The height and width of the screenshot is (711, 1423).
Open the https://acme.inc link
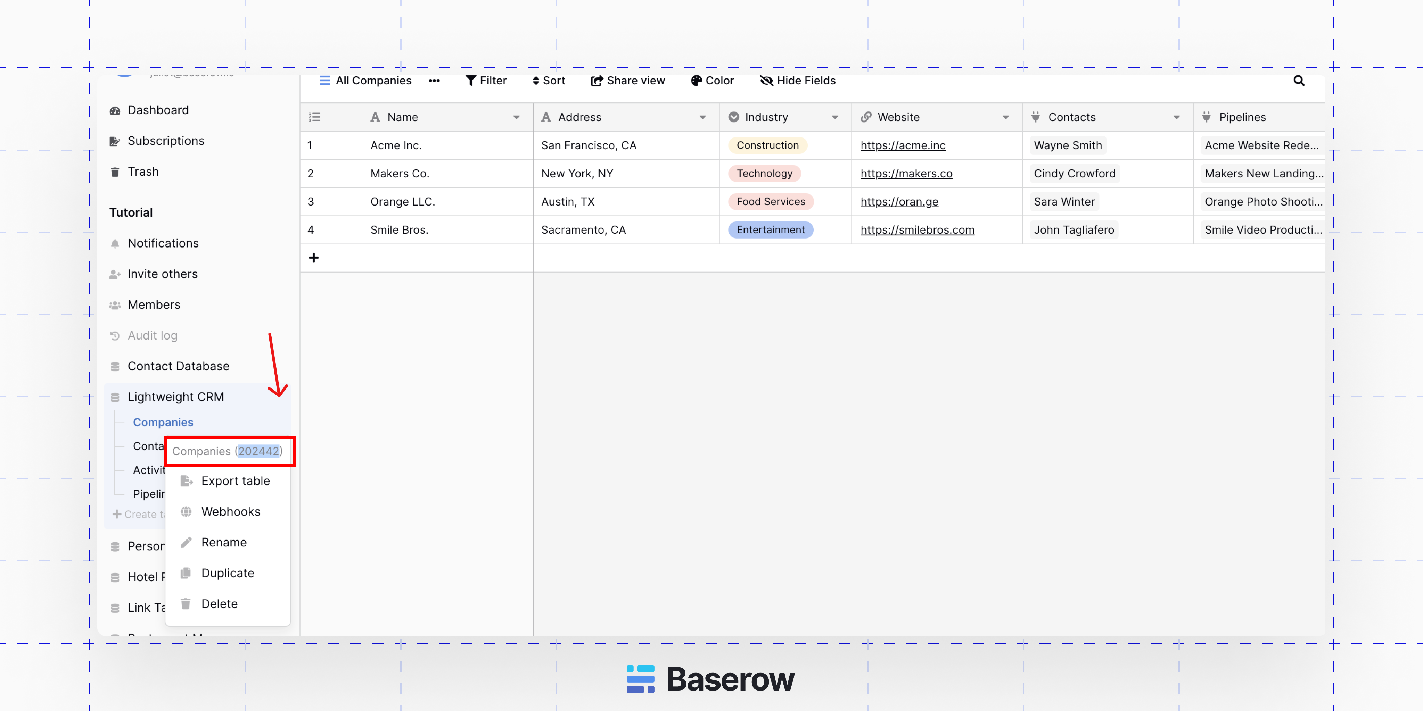pos(903,145)
